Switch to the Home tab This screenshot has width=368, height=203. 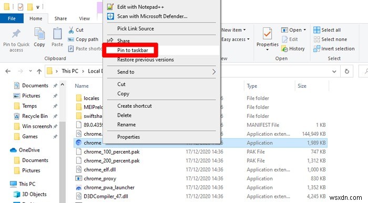click(x=36, y=18)
